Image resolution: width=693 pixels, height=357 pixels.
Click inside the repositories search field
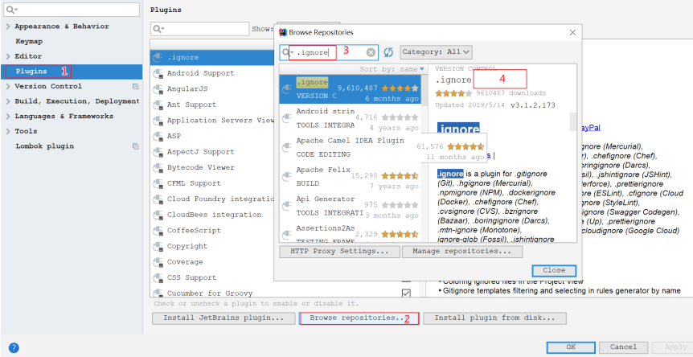point(329,52)
